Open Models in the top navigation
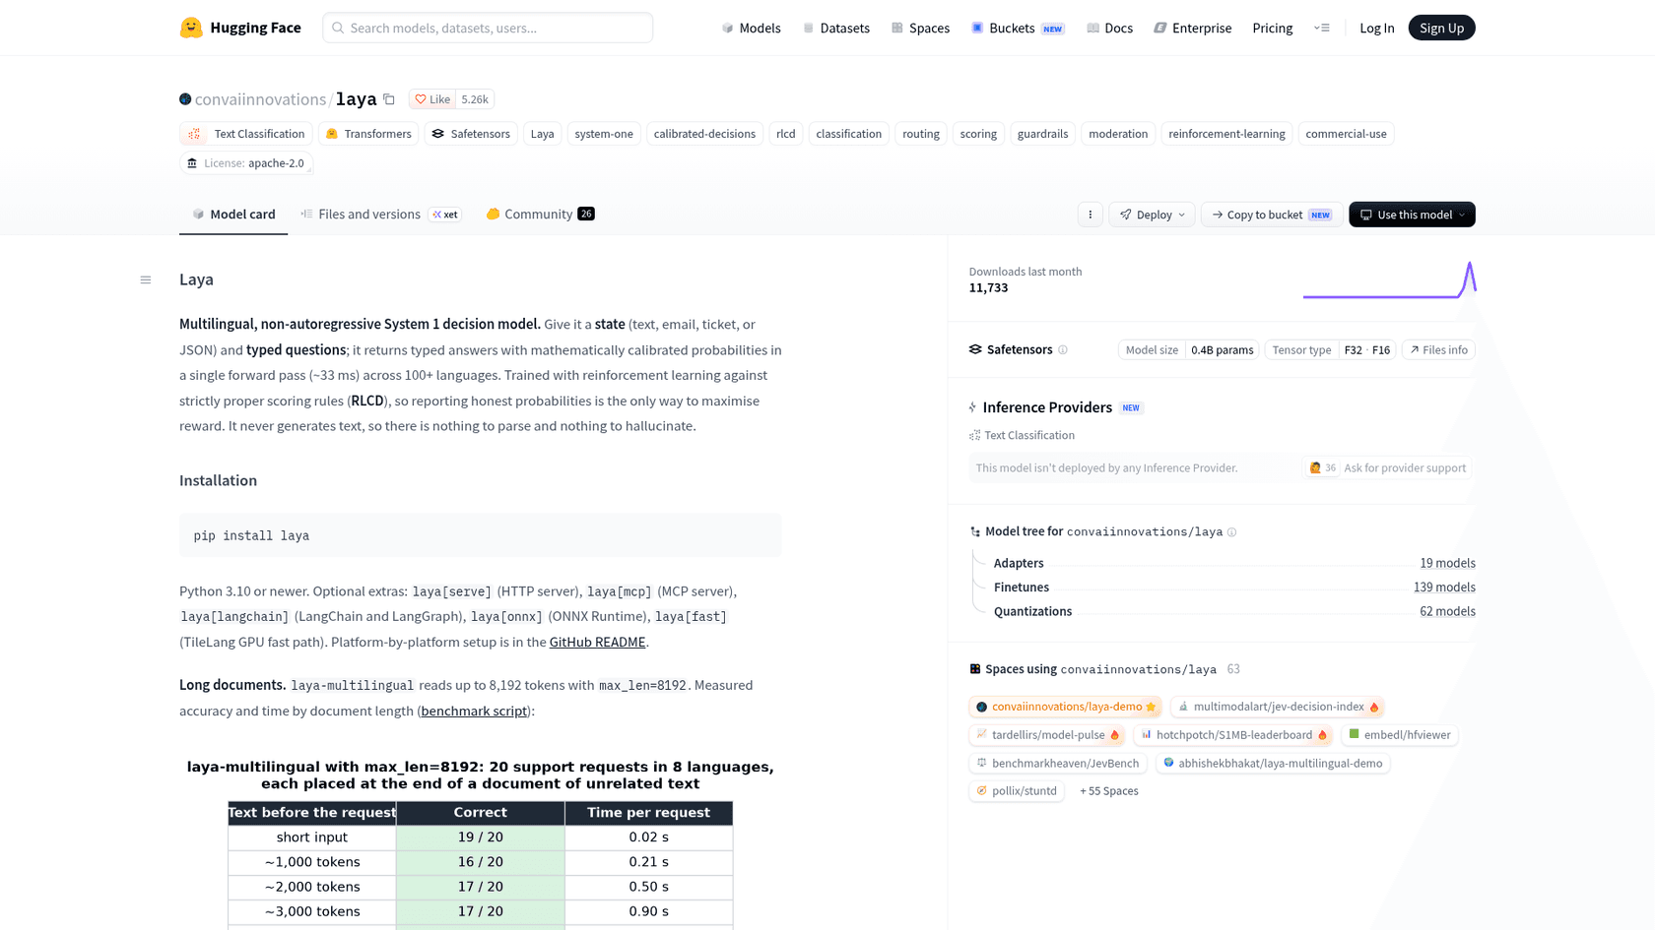Image resolution: width=1655 pixels, height=930 pixels. pyautogui.click(x=751, y=28)
